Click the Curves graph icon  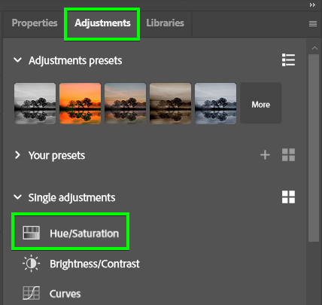pyautogui.click(x=31, y=293)
